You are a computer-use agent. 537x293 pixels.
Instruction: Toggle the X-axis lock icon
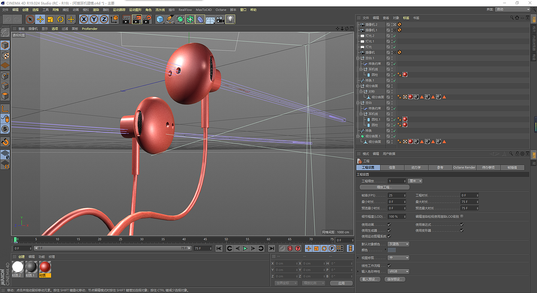84,19
